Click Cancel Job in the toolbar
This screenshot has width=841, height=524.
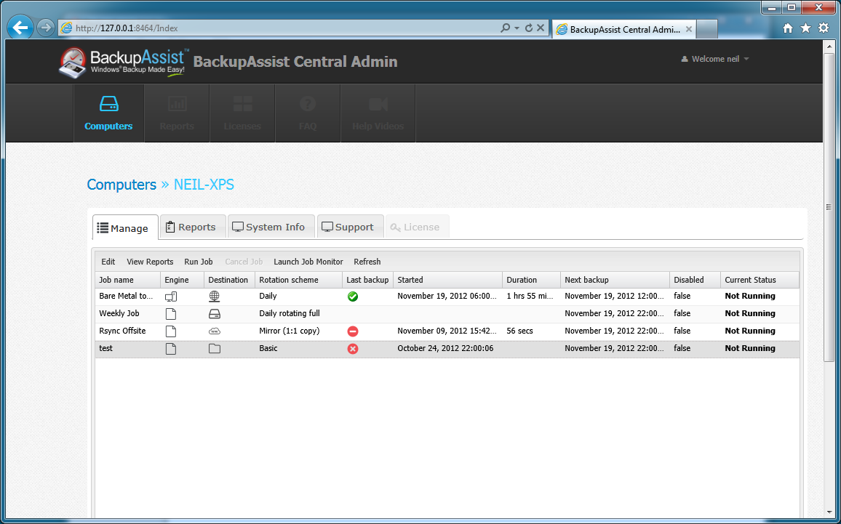click(x=244, y=262)
